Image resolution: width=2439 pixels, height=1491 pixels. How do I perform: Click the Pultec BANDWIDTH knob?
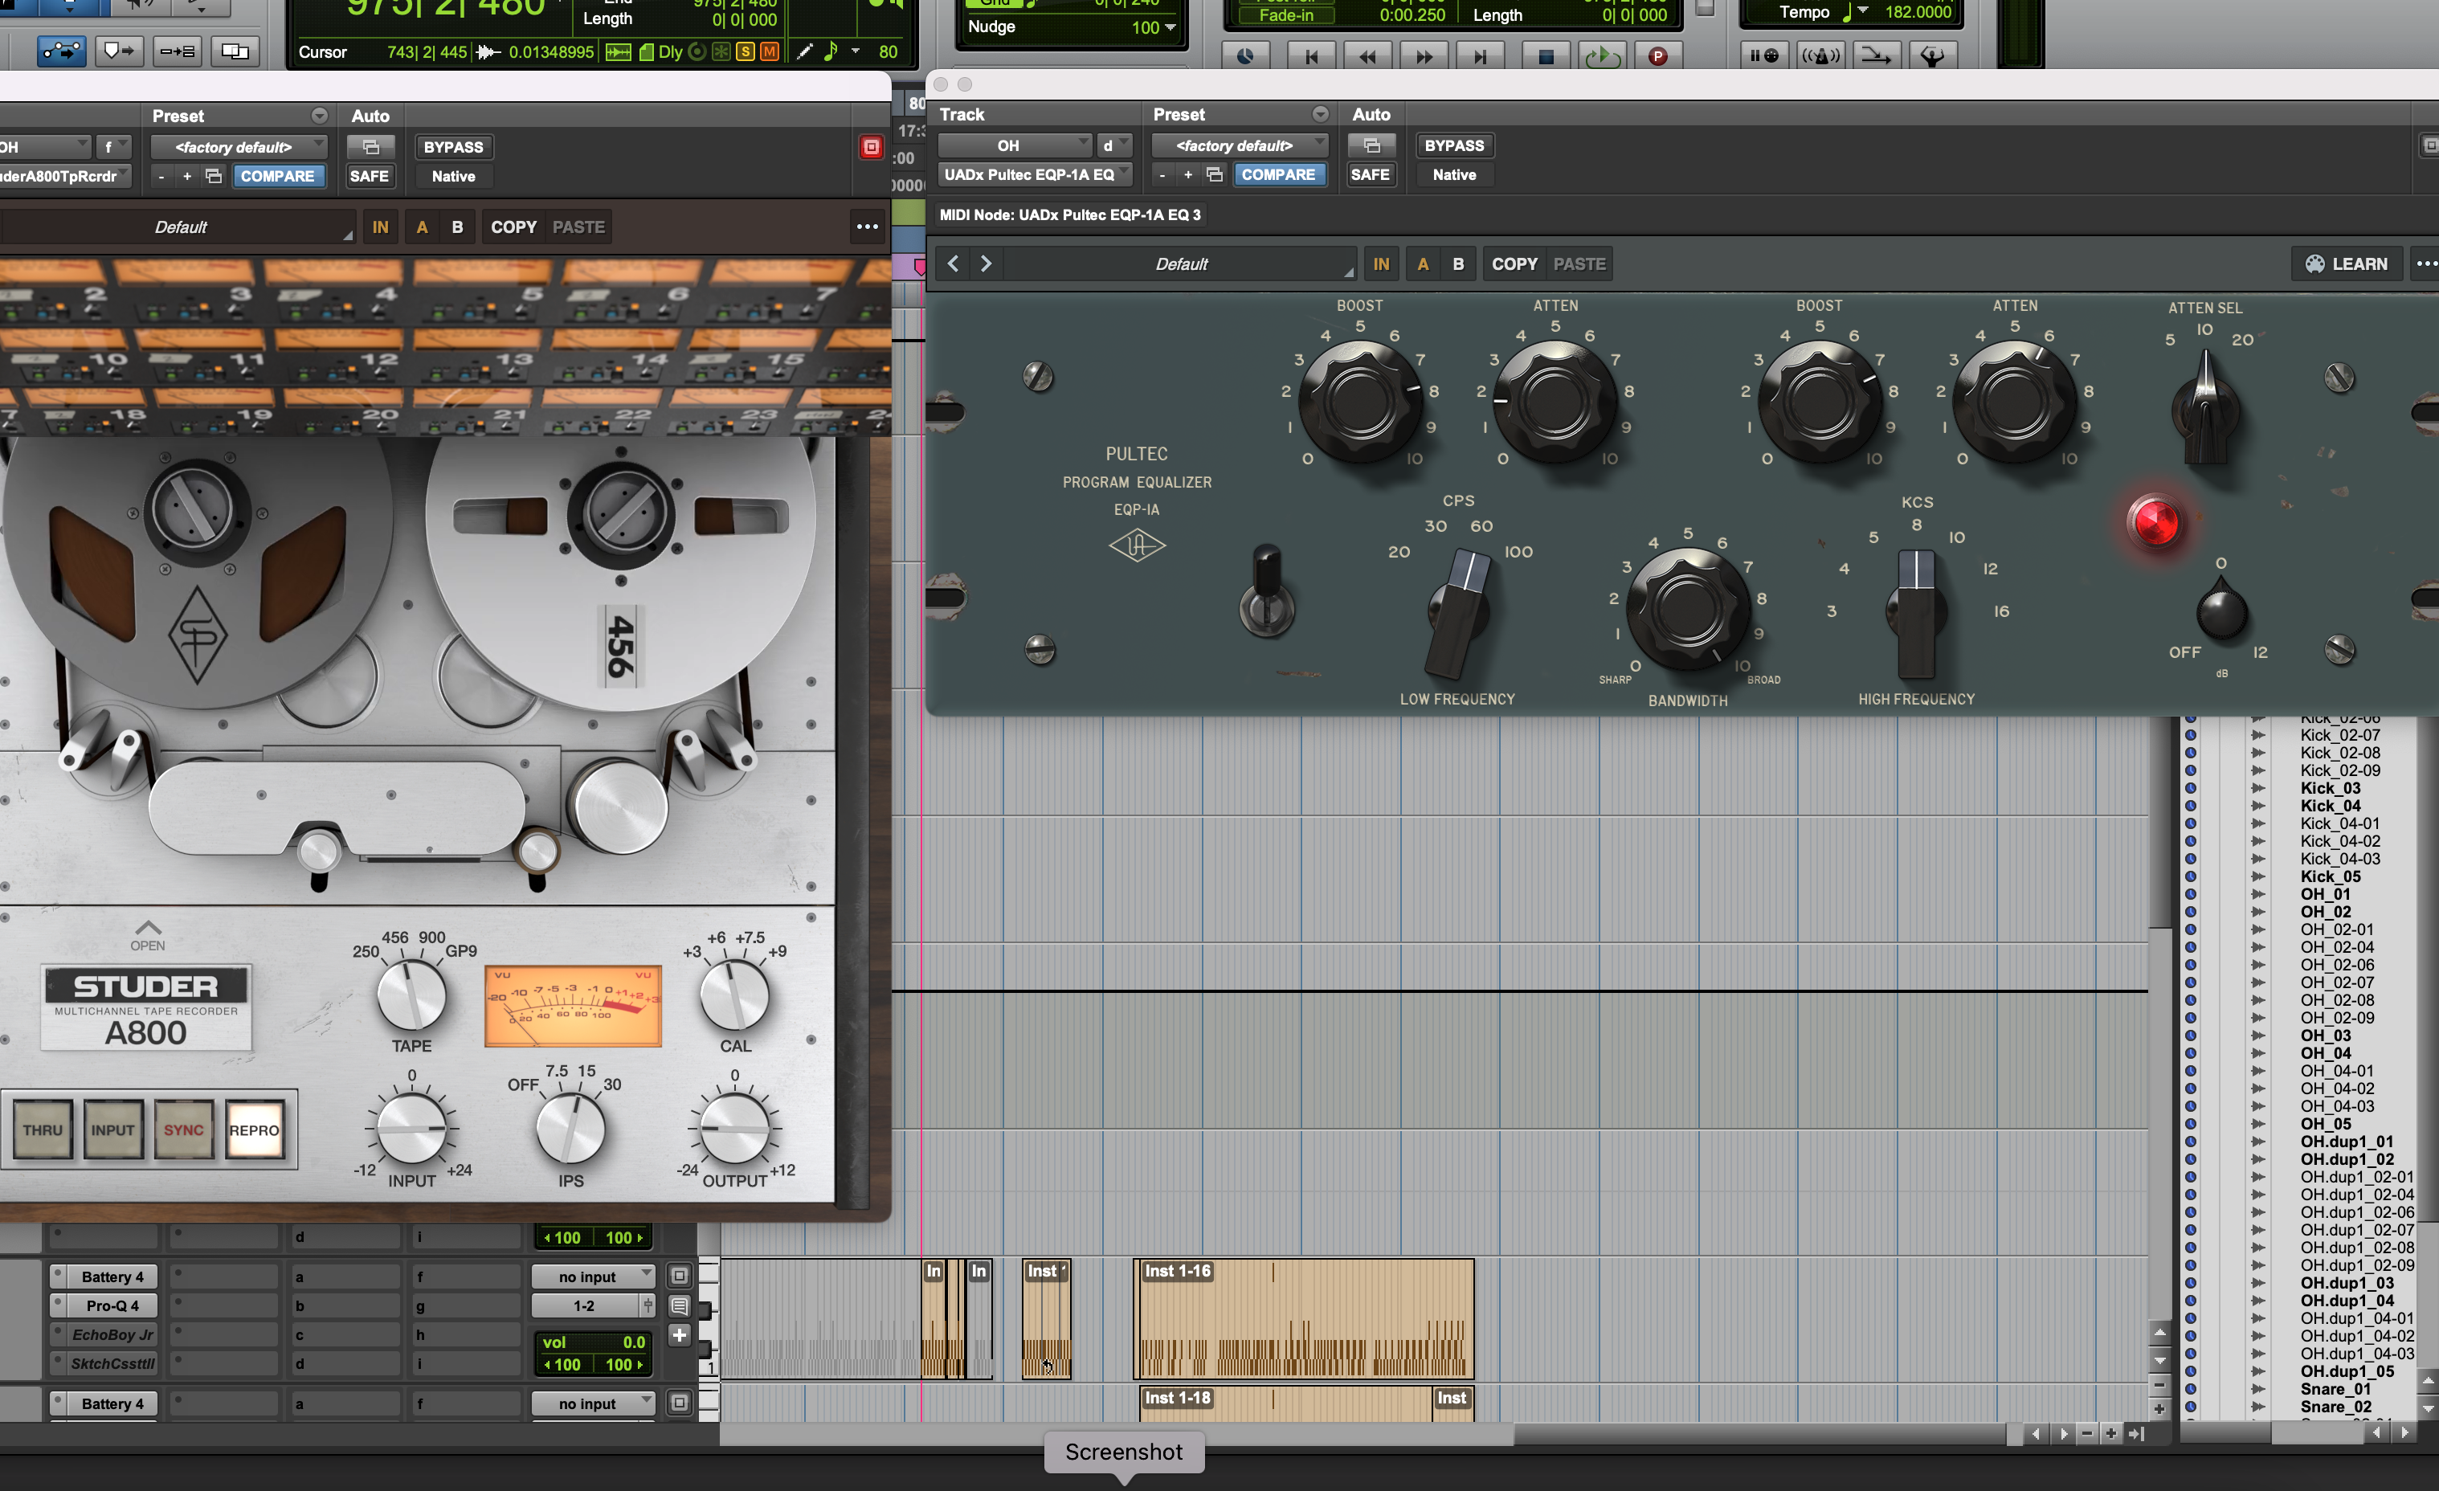pyautogui.click(x=1687, y=609)
